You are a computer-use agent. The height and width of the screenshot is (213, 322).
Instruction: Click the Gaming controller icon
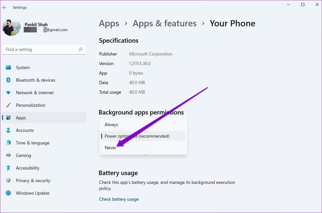pos(8,155)
